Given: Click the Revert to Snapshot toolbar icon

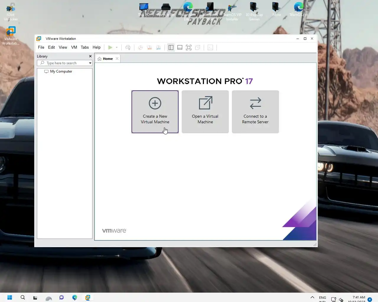Looking at the screenshot, I should [x=149, y=47].
